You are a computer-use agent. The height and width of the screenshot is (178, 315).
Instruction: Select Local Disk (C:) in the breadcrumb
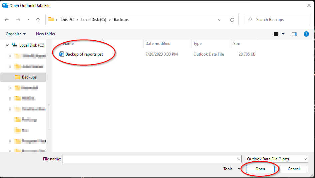click(x=94, y=20)
